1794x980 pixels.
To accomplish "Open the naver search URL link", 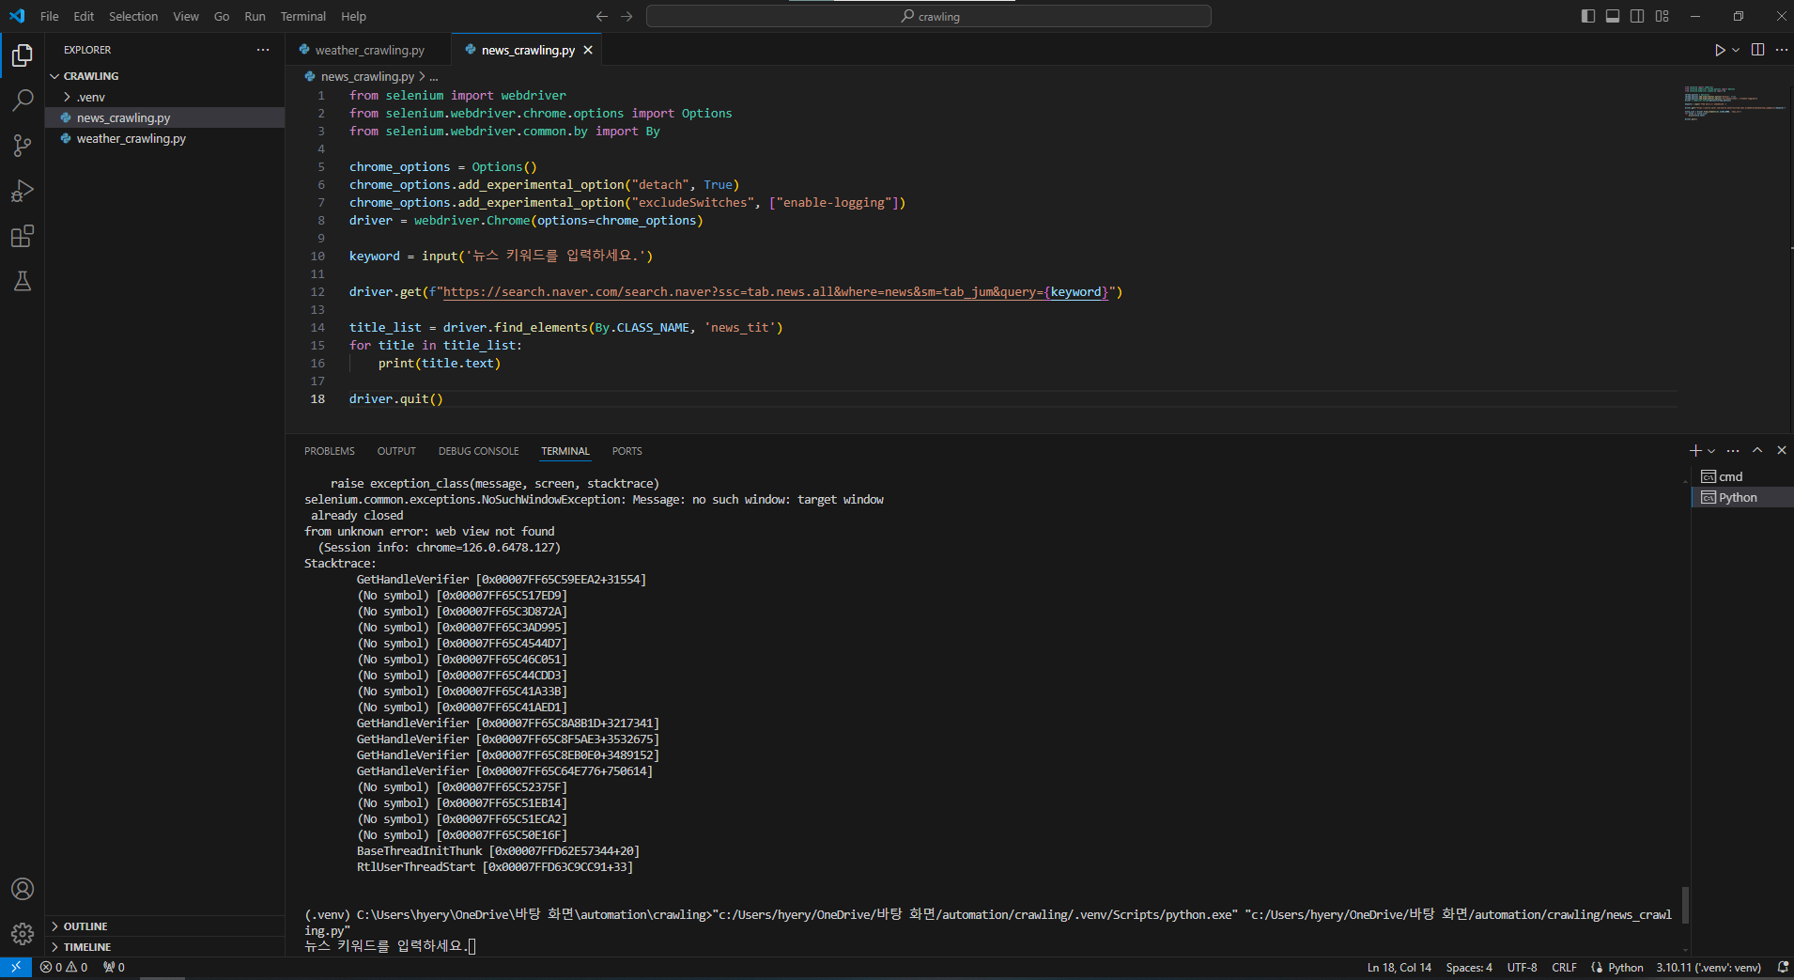I will point(776,292).
